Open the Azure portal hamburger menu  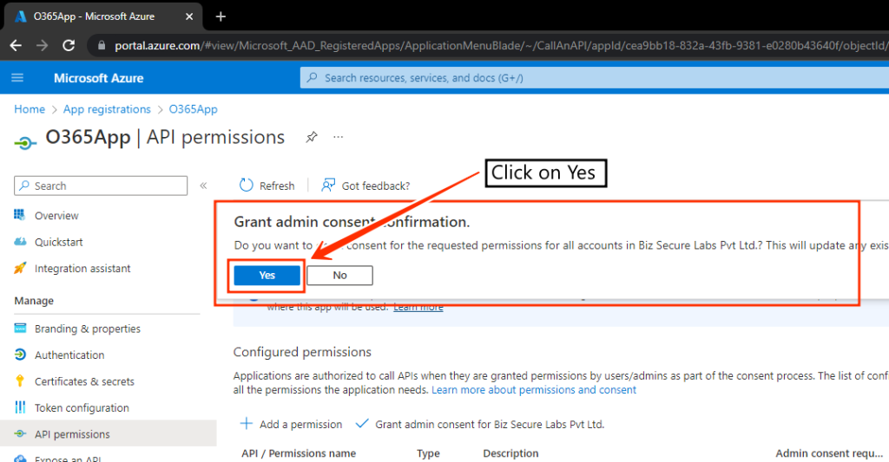[x=17, y=78]
